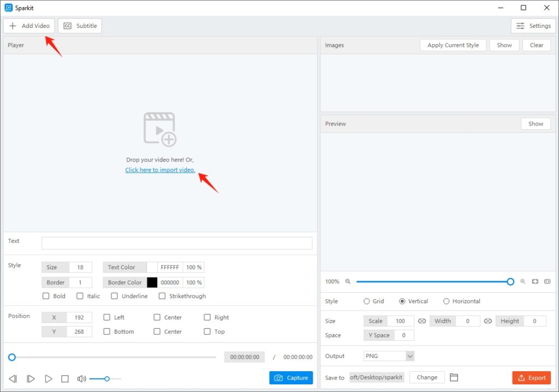Viewport: 559px width, 392px height.
Task: Mute audio with the speaker icon
Action: pos(81,378)
